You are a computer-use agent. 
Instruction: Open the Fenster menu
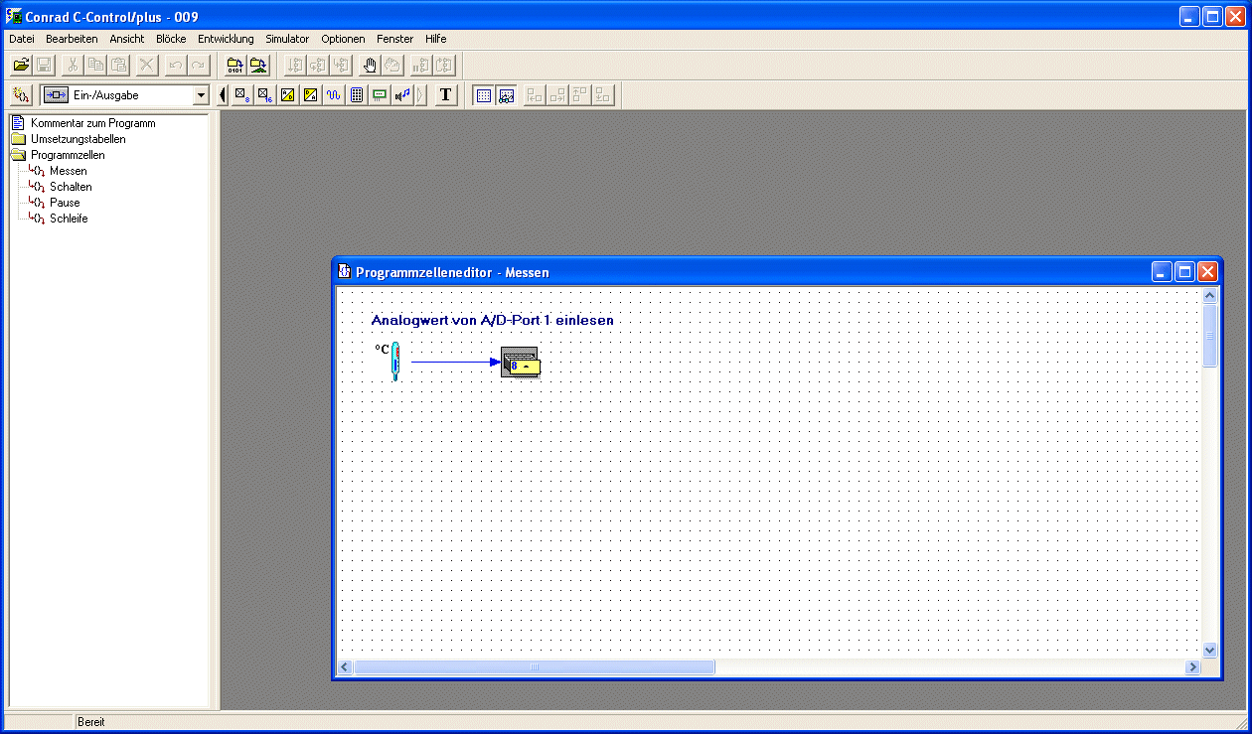(395, 39)
